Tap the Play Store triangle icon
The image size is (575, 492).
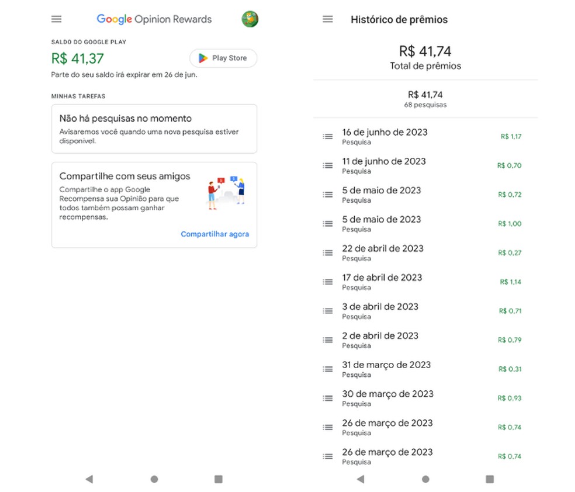click(203, 58)
